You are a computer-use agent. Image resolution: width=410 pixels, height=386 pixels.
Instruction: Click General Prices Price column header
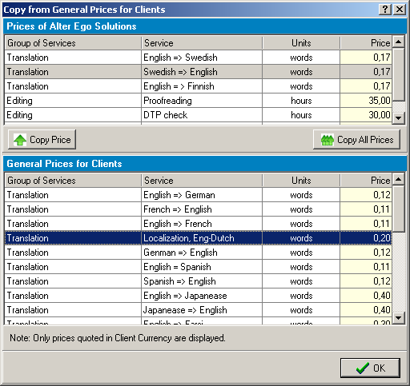point(366,181)
